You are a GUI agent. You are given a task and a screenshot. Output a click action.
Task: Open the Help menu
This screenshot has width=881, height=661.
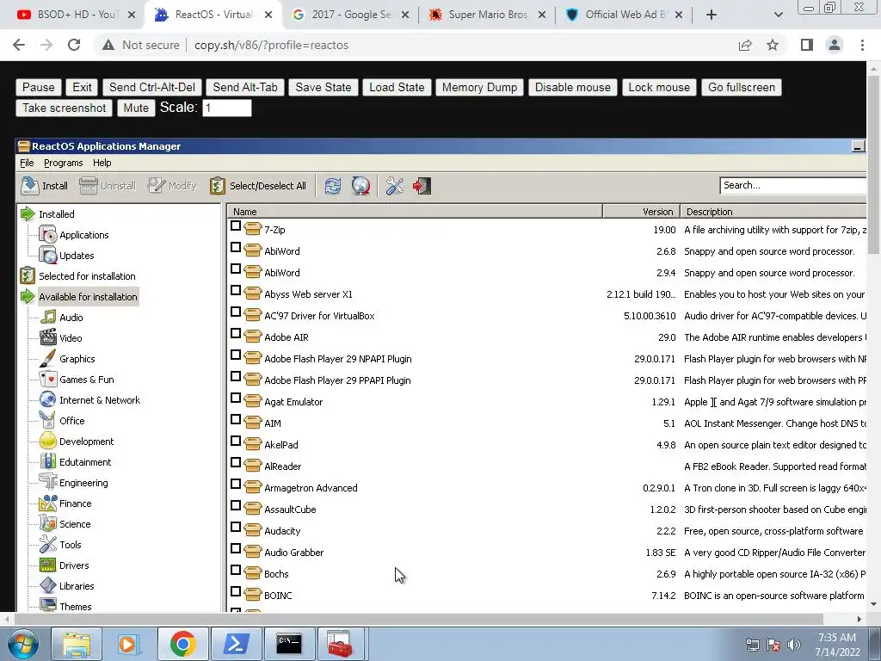pyautogui.click(x=102, y=163)
